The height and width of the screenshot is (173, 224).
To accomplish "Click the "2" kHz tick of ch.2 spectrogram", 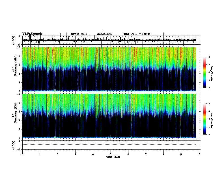I will (20, 129).
